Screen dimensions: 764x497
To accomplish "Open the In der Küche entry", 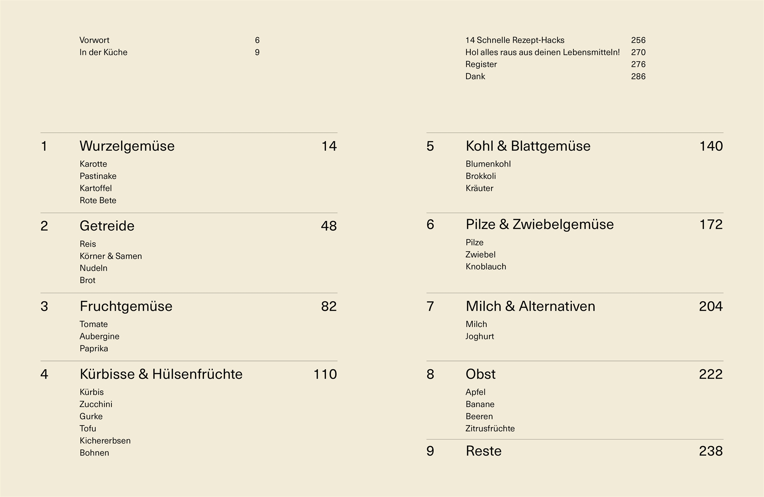I will coord(103,52).
